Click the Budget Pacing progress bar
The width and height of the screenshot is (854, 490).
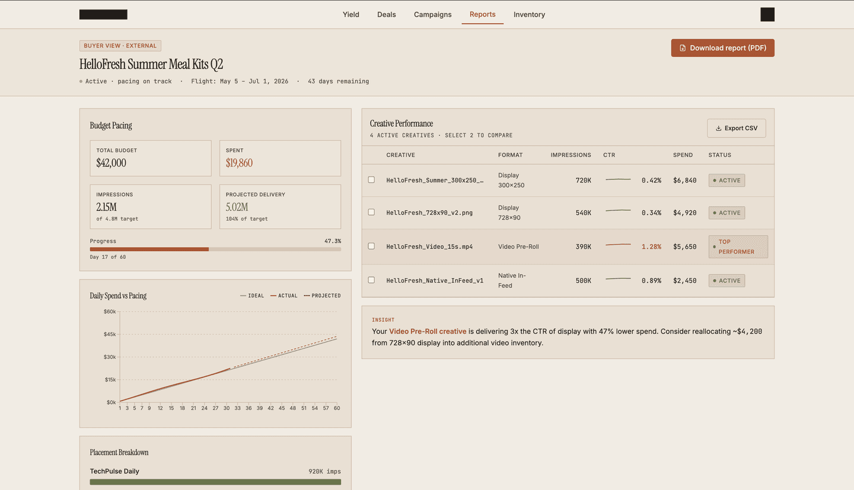(x=215, y=249)
